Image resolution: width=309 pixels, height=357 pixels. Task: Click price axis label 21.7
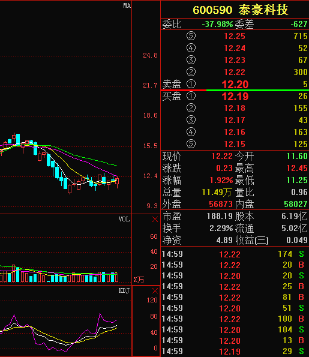click(150, 86)
